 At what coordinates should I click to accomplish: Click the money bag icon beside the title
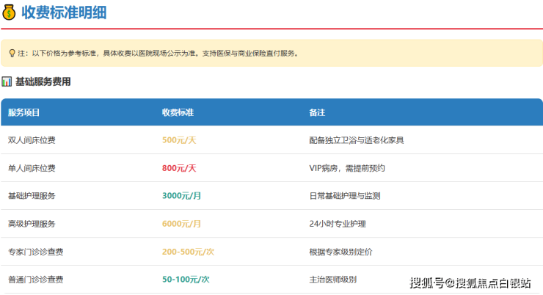10,12
